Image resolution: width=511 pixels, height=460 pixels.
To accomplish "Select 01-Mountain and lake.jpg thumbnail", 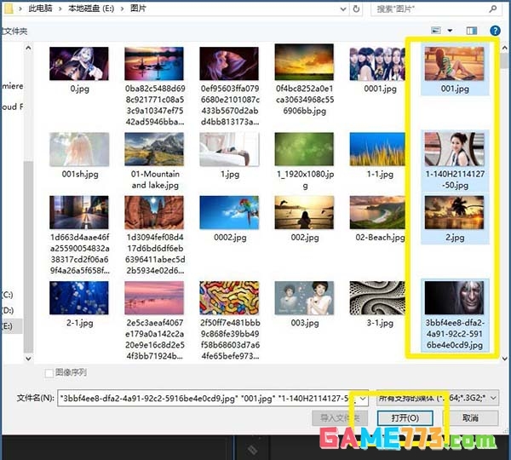I will [x=154, y=149].
